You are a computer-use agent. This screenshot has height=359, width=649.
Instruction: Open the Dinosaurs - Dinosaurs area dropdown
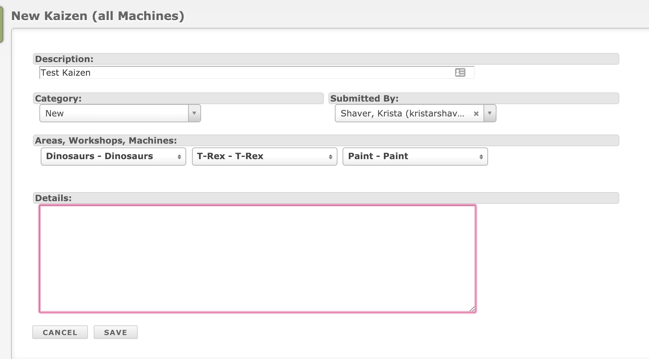[113, 157]
